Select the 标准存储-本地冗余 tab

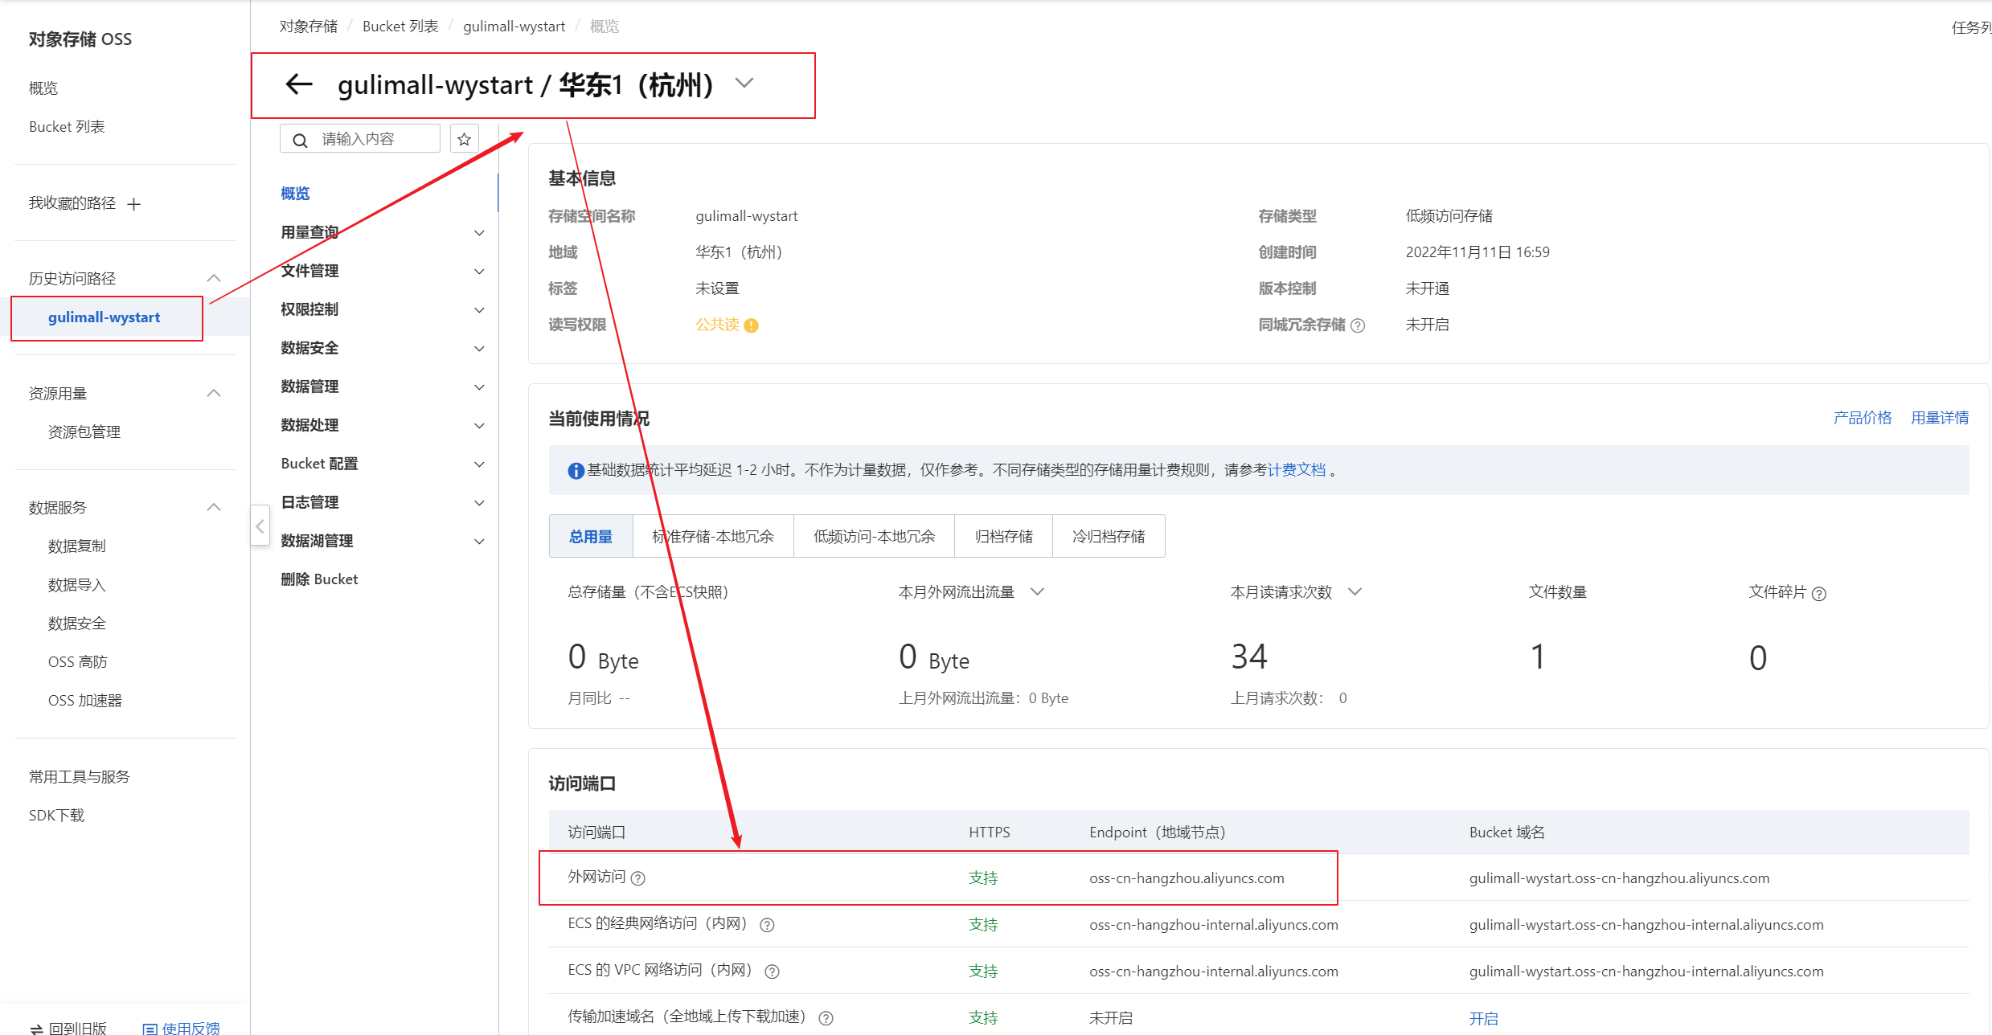712,536
